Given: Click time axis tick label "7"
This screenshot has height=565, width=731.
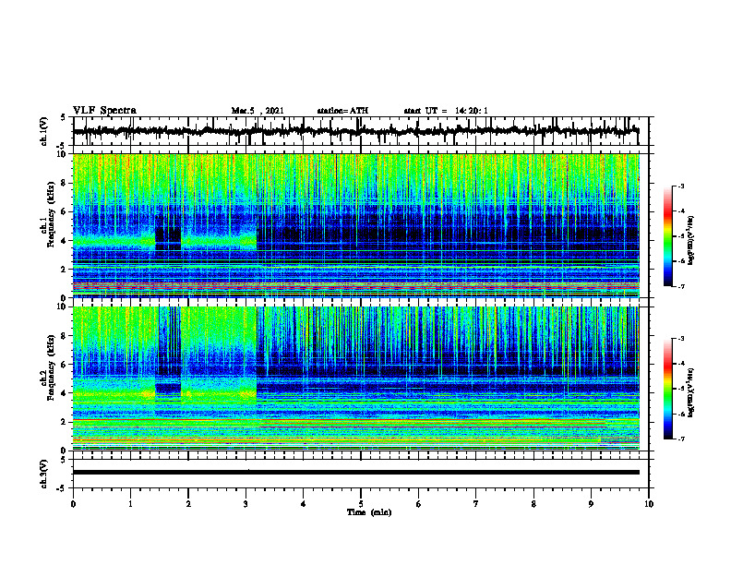Looking at the screenshot, I should pyautogui.click(x=476, y=504).
